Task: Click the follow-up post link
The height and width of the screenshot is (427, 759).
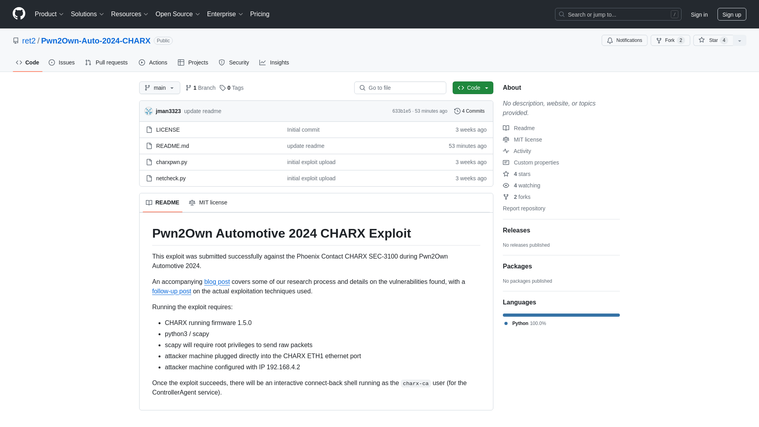Action: tap(172, 291)
